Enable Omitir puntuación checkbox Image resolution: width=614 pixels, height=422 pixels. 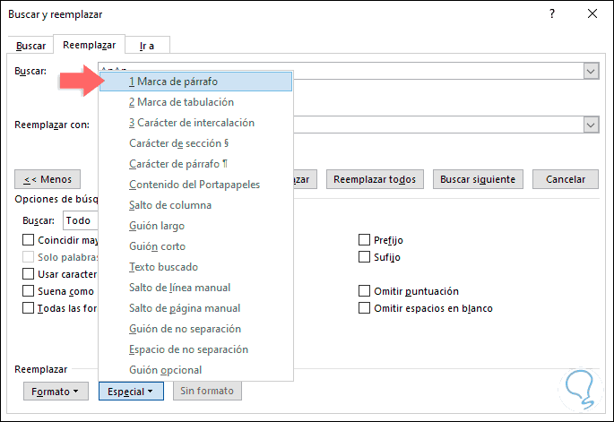point(365,291)
